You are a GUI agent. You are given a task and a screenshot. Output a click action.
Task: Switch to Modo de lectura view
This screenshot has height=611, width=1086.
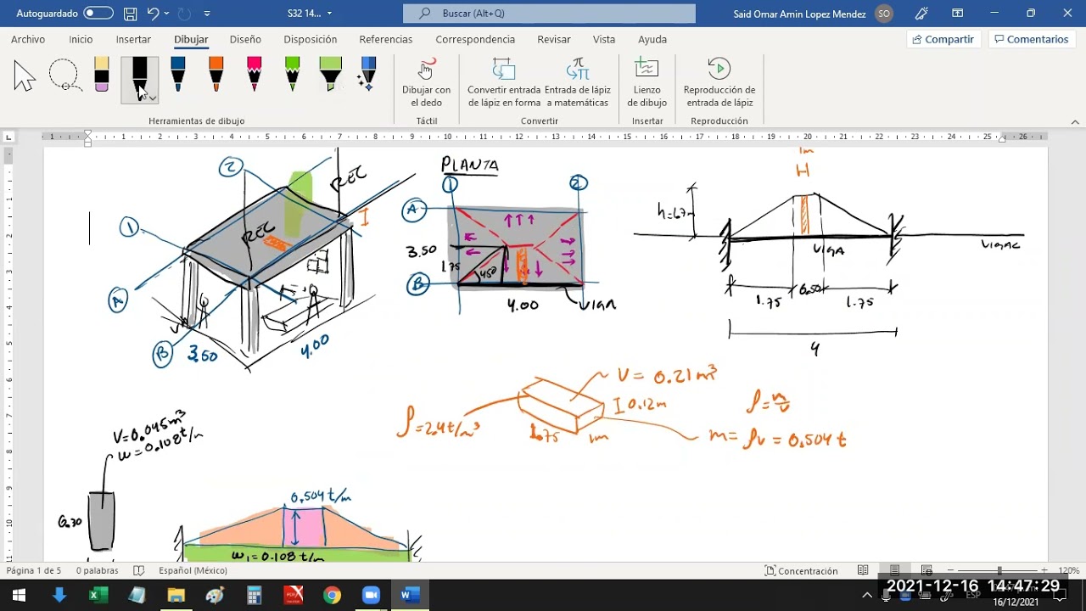[x=863, y=570]
